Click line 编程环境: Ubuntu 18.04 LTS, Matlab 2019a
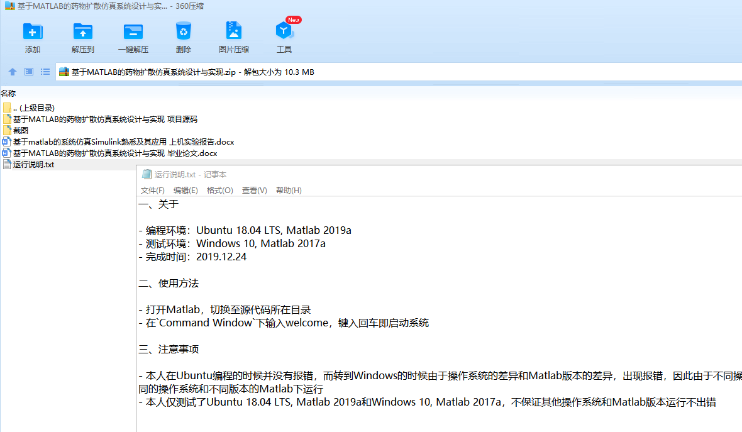The width and height of the screenshot is (742, 432). pos(245,230)
